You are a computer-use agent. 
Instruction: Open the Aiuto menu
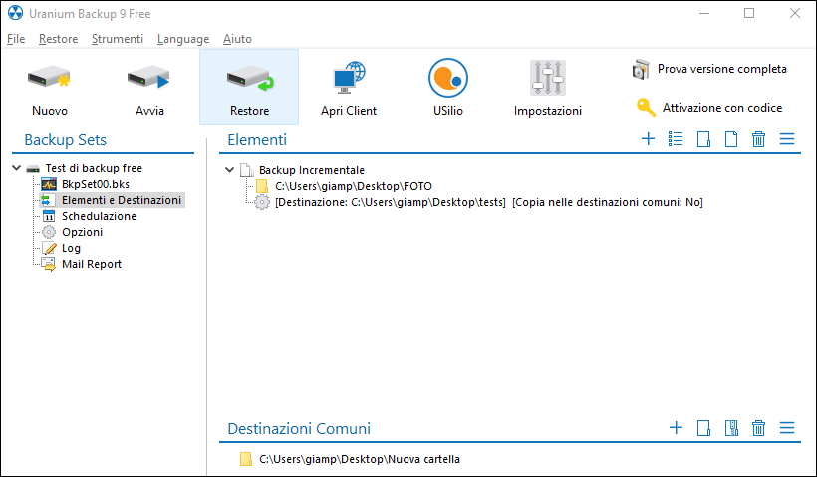237,39
